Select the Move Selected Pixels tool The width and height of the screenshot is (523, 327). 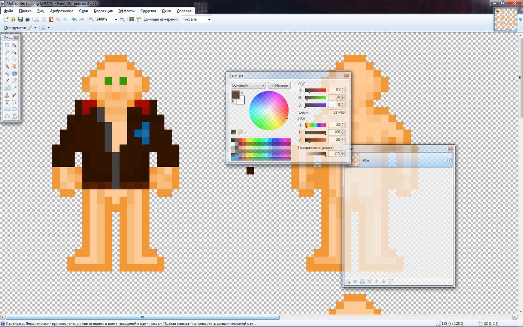tap(14, 45)
